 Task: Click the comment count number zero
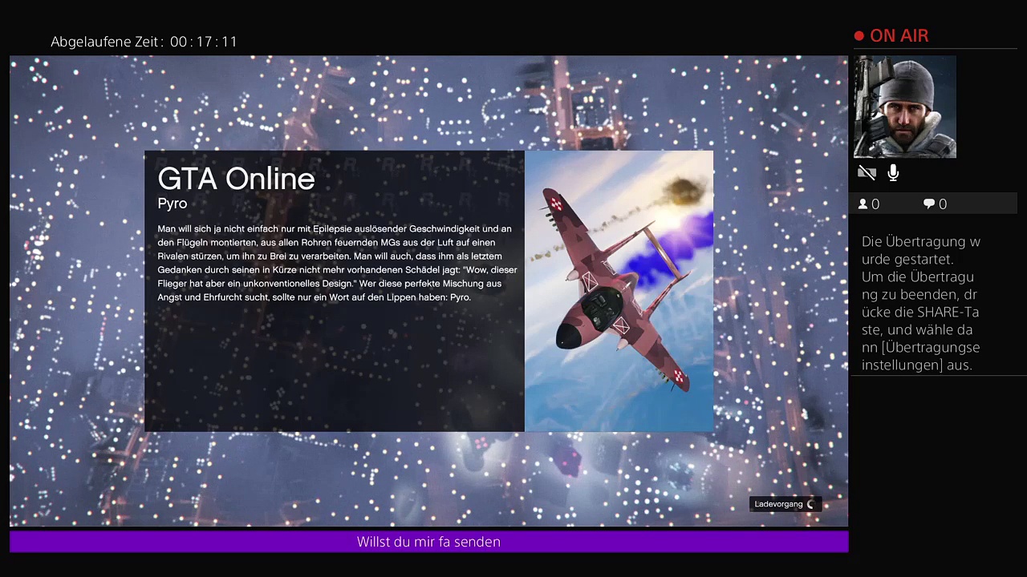943,204
